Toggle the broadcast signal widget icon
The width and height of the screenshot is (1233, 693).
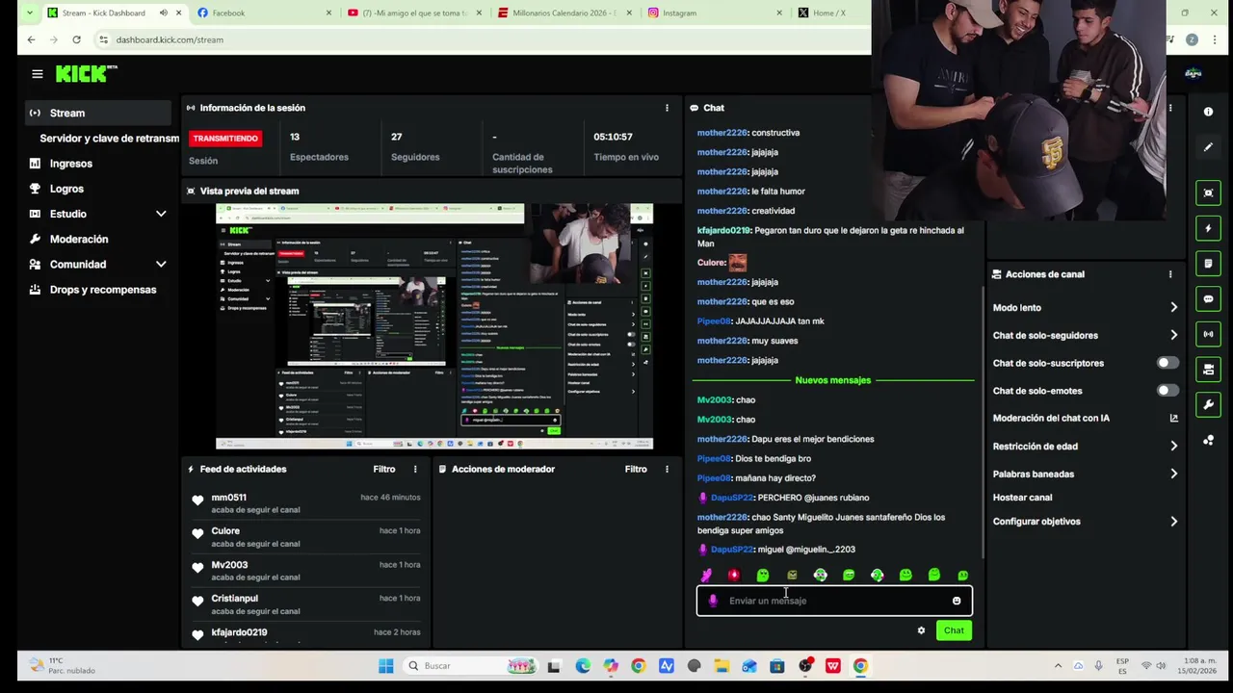(1208, 334)
